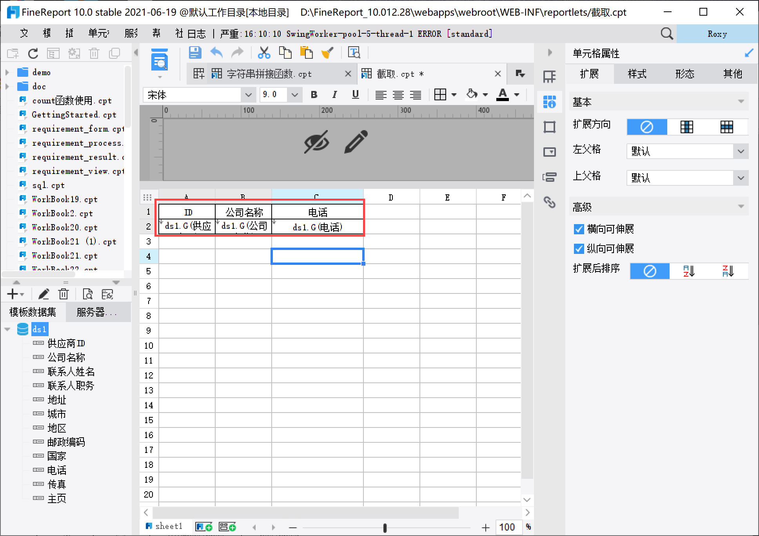Switch to 字符串拼接函数.cpt tab
The height and width of the screenshot is (536, 759).
[269, 74]
